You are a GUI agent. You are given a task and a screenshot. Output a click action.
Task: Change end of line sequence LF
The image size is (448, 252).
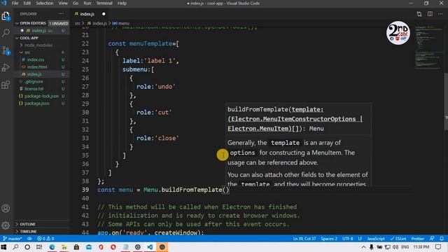[360, 239]
